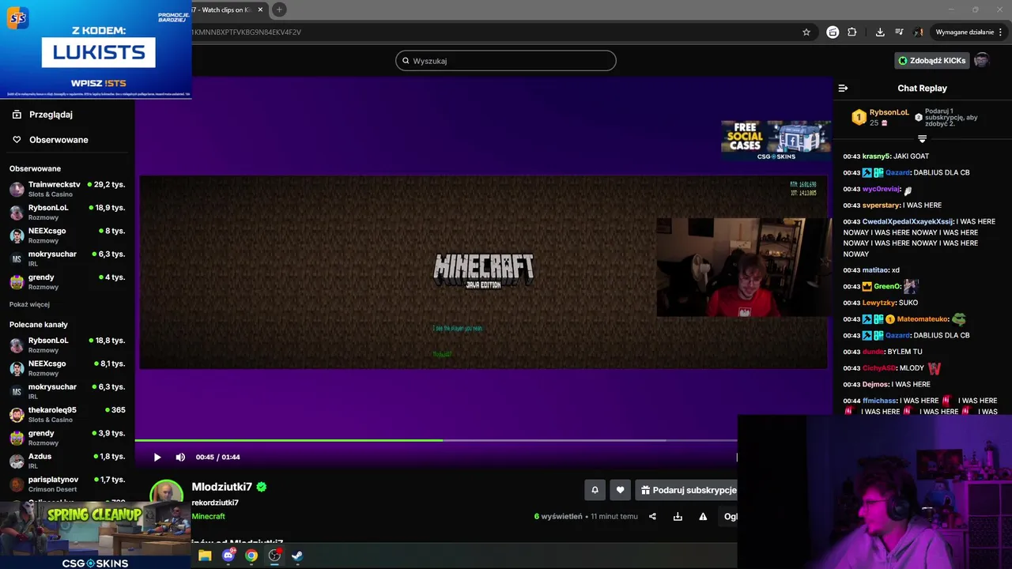Toggle the notification bell for Mlodziutki7
The height and width of the screenshot is (569, 1012).
595,490
